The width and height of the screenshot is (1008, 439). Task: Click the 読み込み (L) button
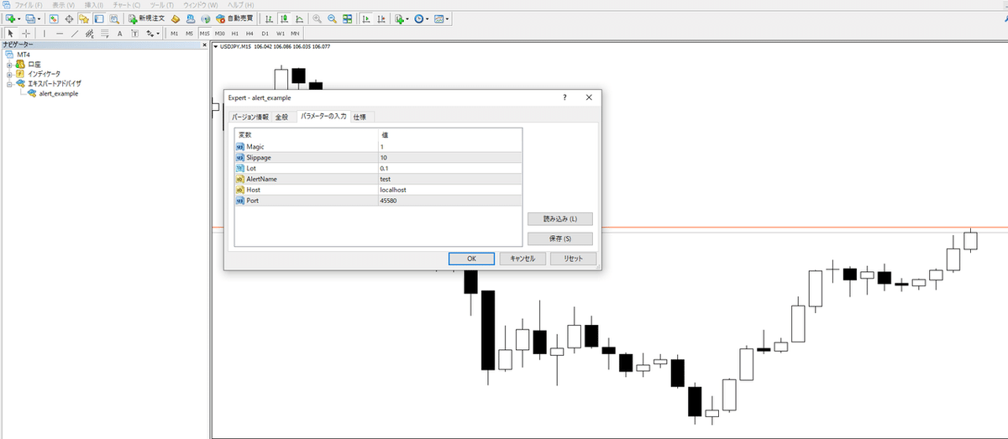click(x=560, y=219)
